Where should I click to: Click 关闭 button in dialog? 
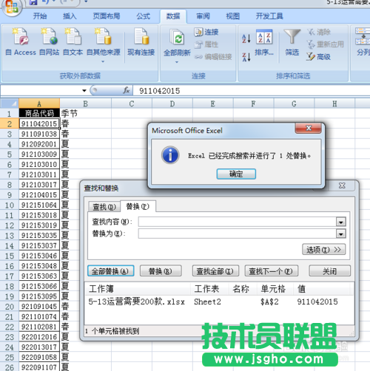click(x=329, y=271)
